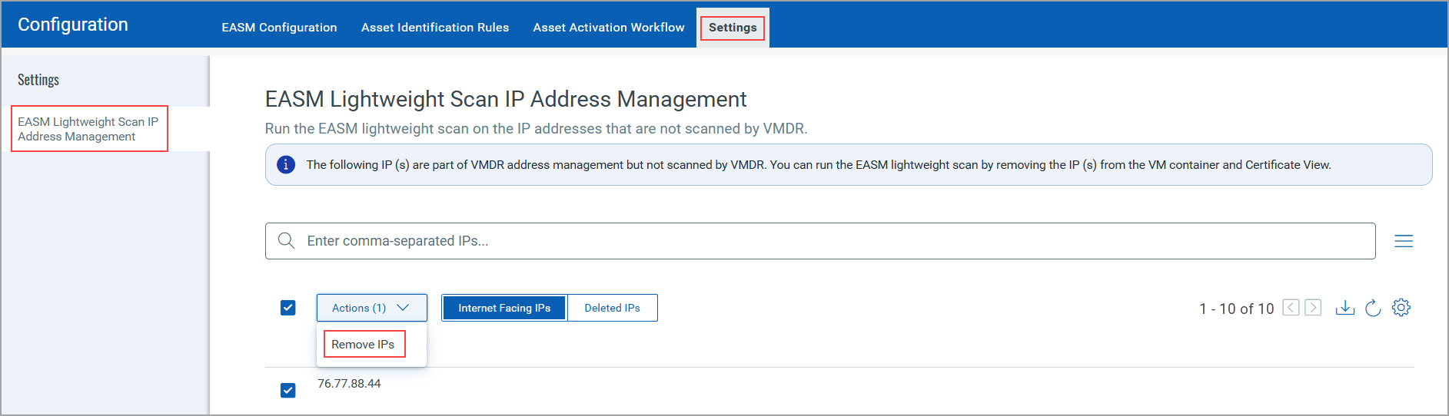Download the IP list

(x=1344, y=308)
